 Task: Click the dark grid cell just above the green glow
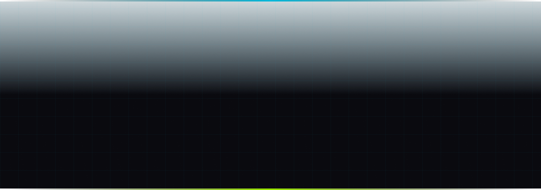click(x=266, y=180)
